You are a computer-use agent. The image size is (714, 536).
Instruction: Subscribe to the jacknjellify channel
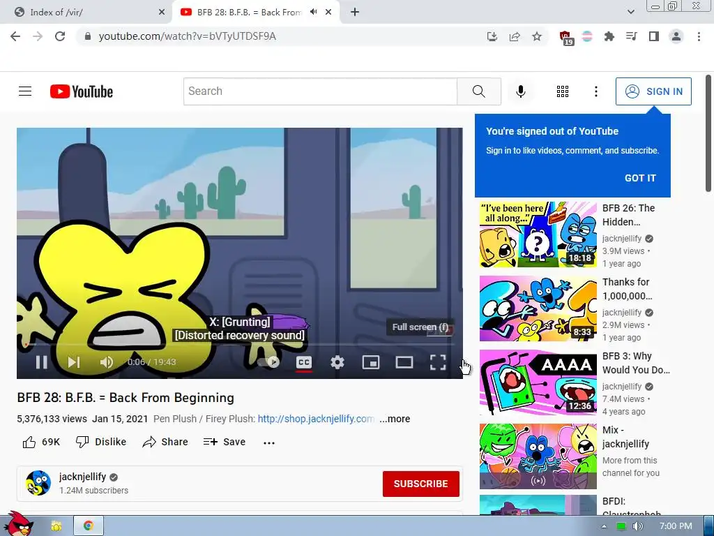tap(420, 484)
